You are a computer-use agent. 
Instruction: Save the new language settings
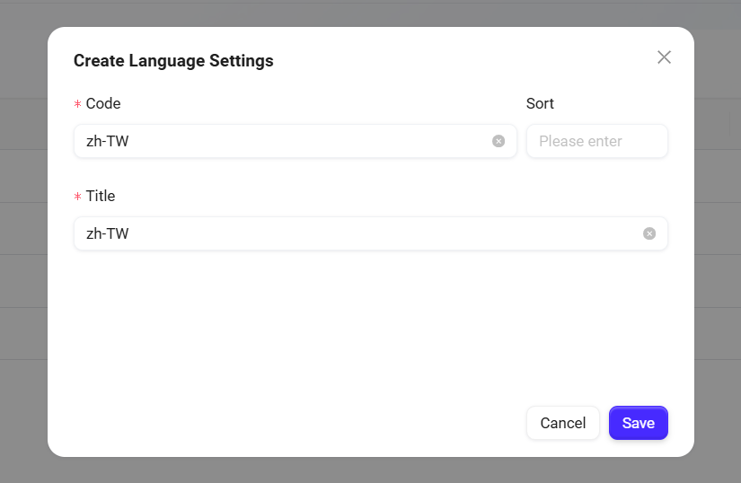638,423
